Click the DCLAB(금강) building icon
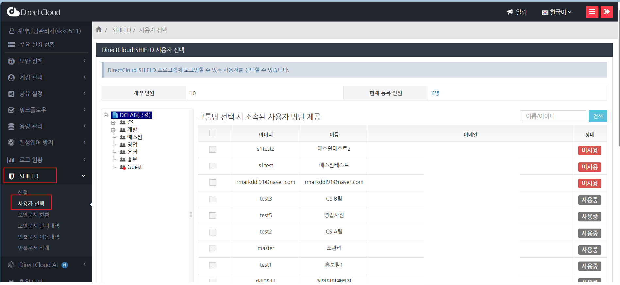 point(115,115)
